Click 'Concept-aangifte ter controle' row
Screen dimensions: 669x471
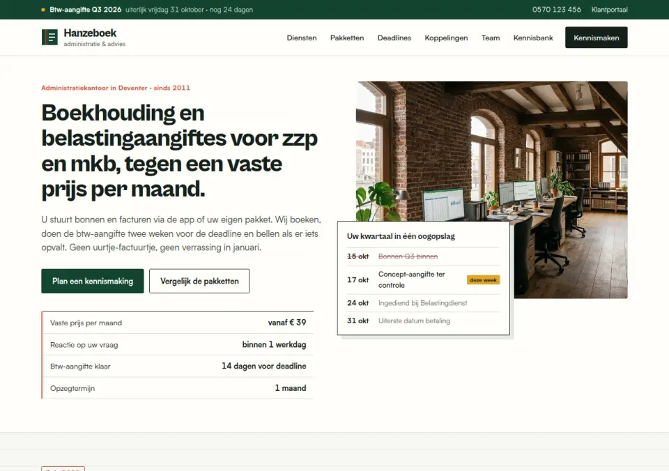(423, 280)
